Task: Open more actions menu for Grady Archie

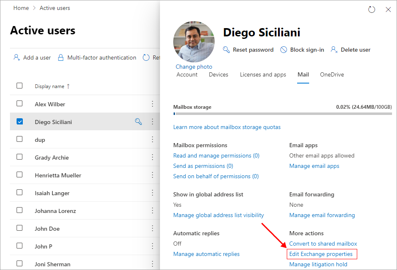Action: 153,157
